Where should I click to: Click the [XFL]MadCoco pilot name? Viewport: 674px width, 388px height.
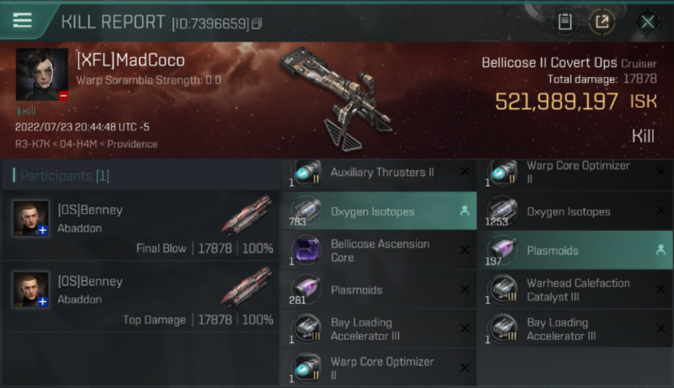click(131, 61)
